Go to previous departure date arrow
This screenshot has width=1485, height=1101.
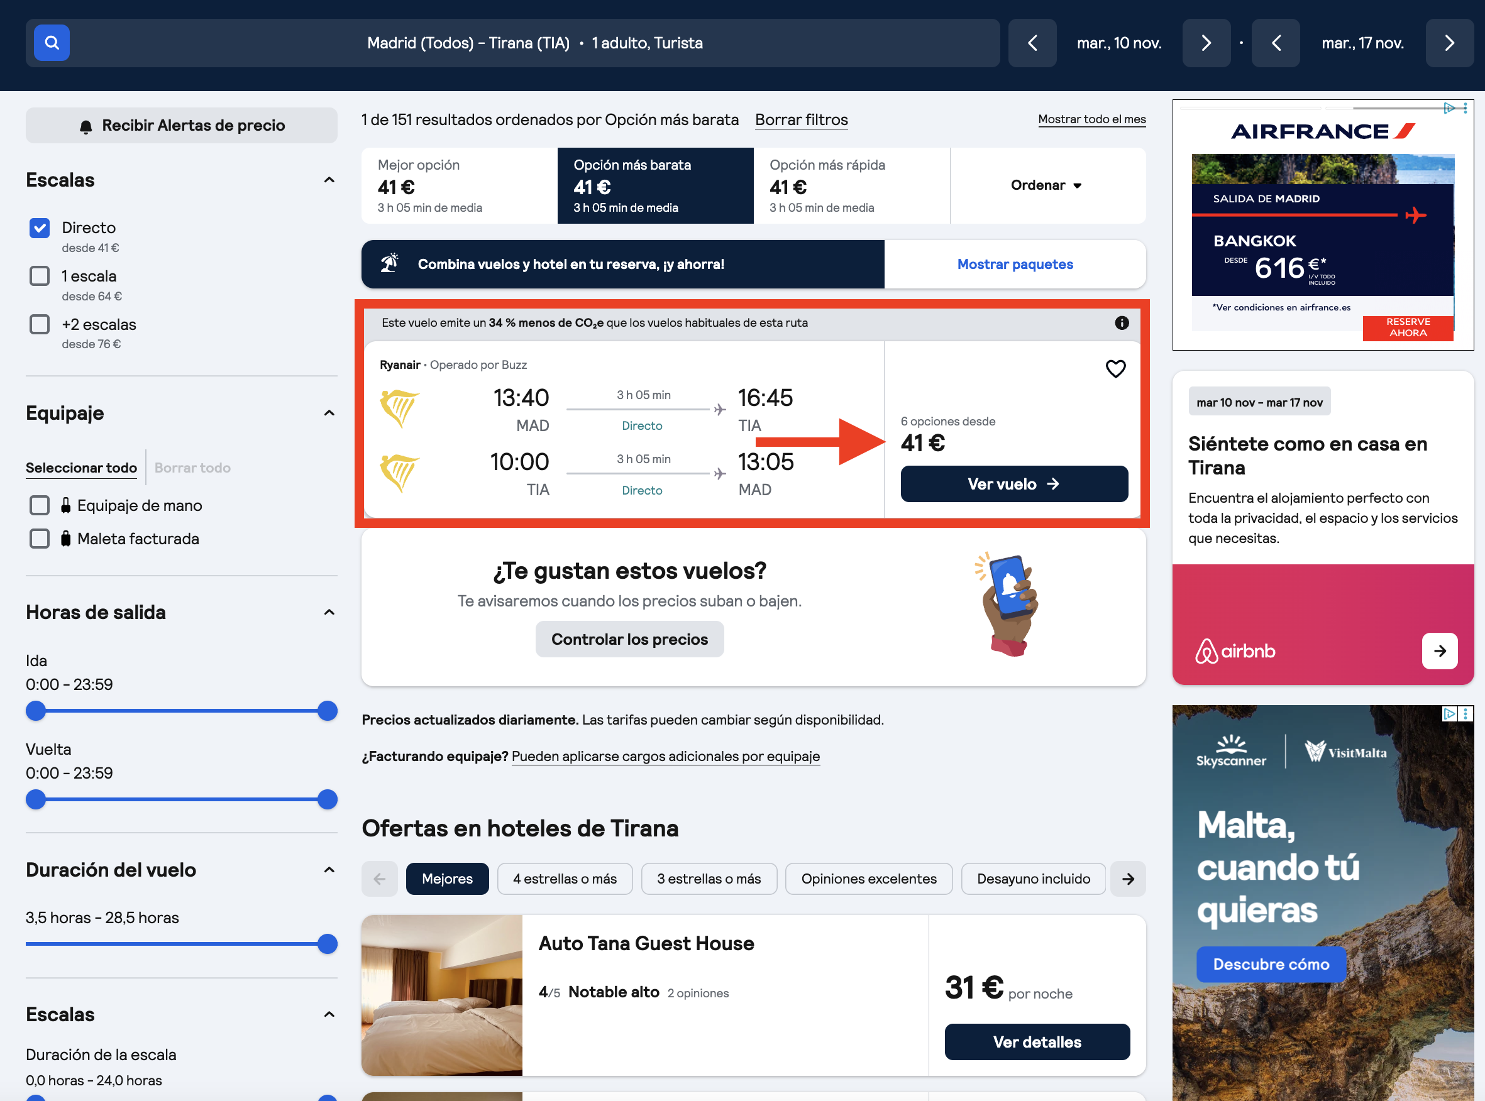pyautogui.click(x=1032, y=43)
